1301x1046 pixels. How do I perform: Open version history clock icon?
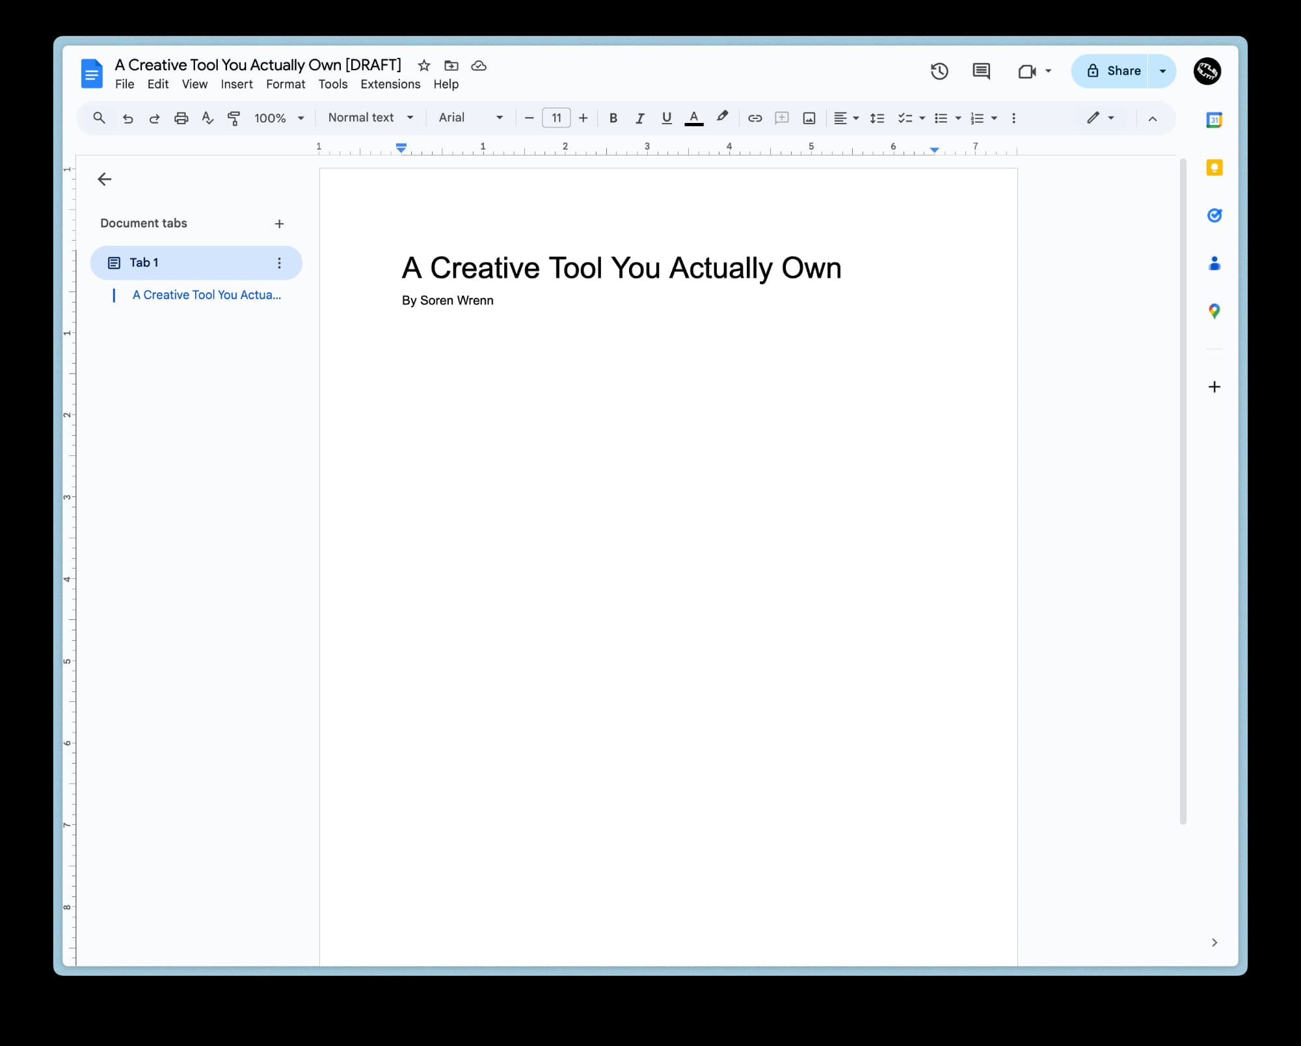click(x=939, y=71)
